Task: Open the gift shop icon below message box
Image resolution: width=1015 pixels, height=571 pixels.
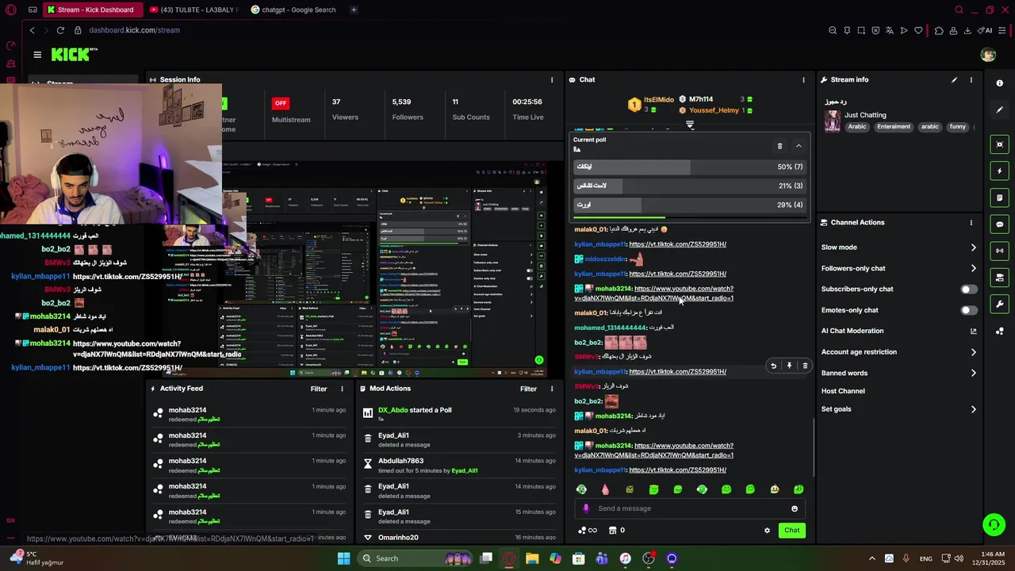Action: pos(612,531)
